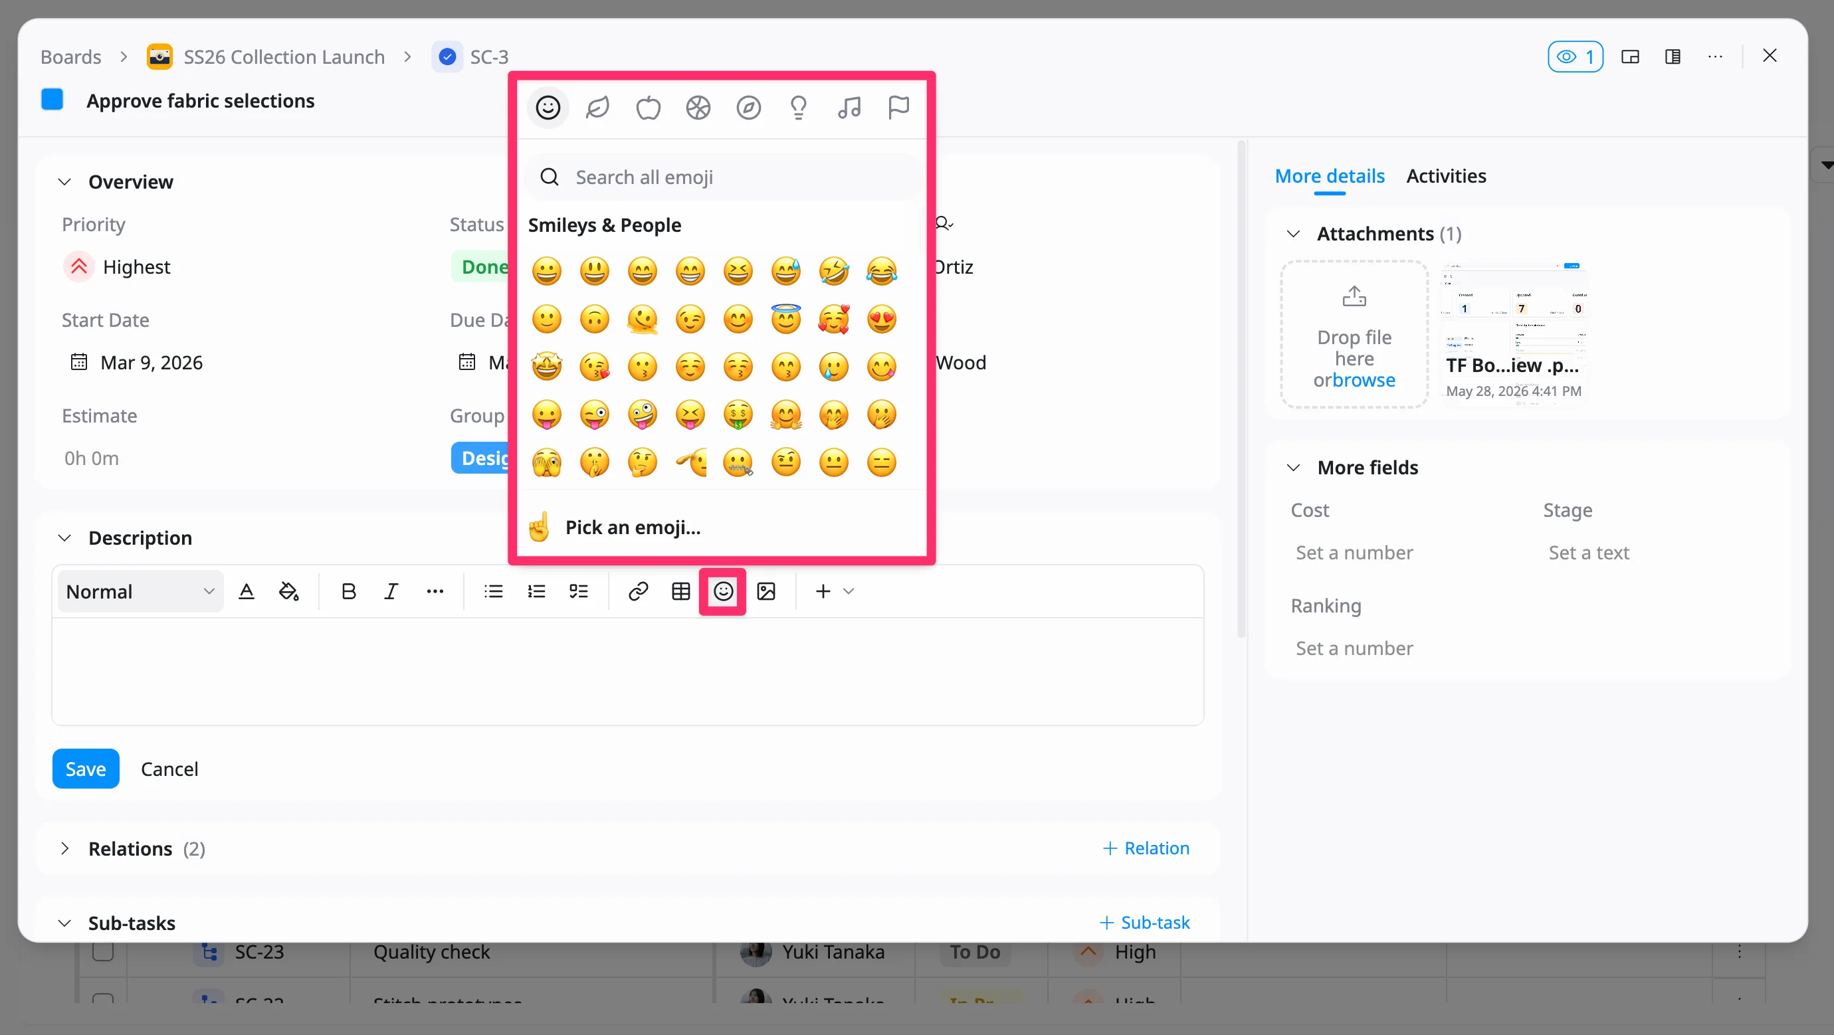Switch to side panel layout view
The width and height of the screenshot is (1834, 1035).
(x=1673, y=56)
